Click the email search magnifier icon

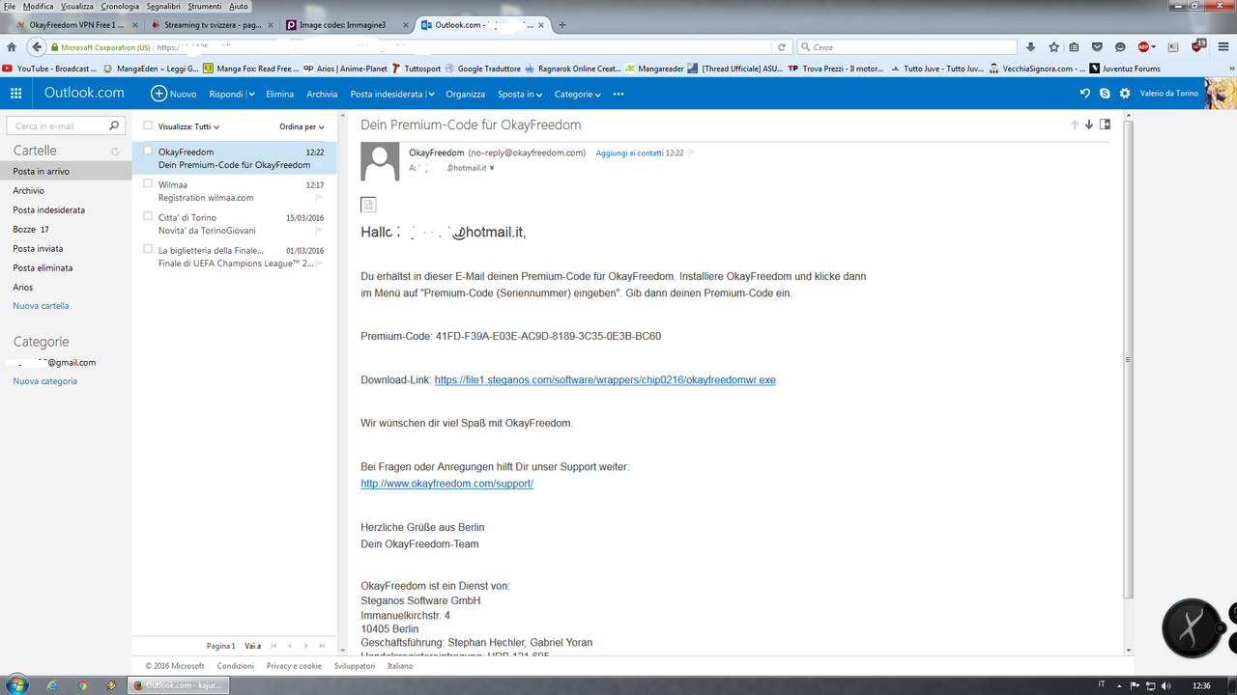click(x=114, y=125)
